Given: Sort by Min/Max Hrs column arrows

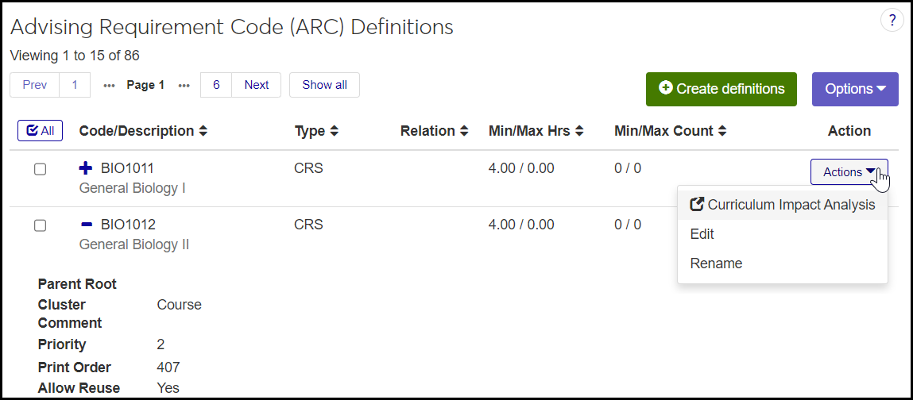Looking at the screenshot, I should [579, 131].
